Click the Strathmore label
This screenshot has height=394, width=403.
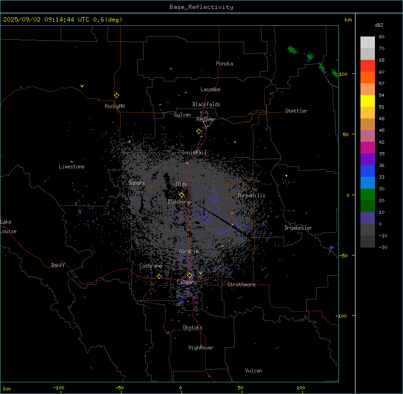click(x=241, y=285)
